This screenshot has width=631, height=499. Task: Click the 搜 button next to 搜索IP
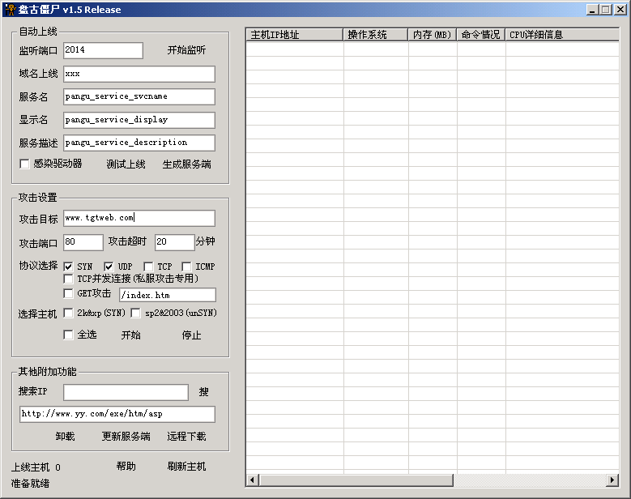click(x=204, y=392)
